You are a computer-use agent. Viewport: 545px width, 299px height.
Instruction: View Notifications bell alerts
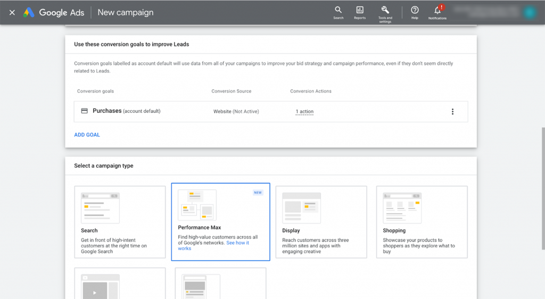click(437, 12)
